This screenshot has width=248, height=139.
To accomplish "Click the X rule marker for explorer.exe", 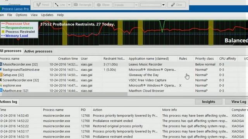I will (x=180, y=85).
